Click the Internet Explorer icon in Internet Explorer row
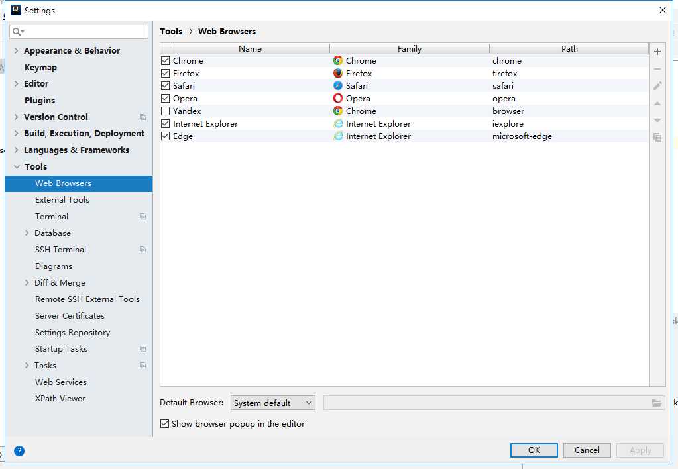The image size is (678, 469). (338, 124)
